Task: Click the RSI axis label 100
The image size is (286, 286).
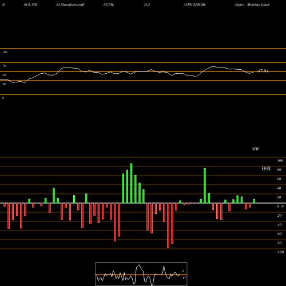Action: point(5,52)
